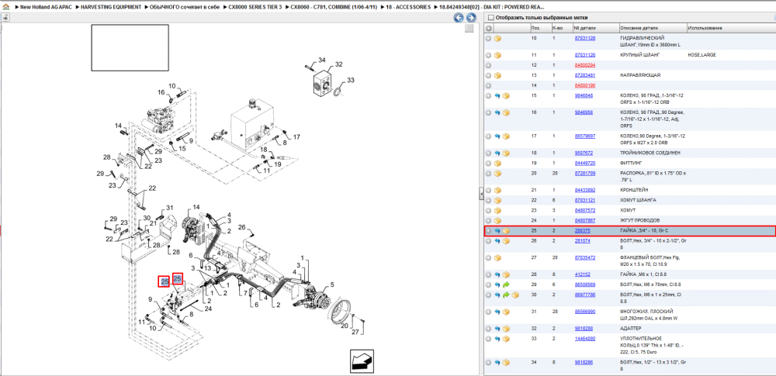Click the blue arrow in row 31
Screen dimensions: 776x376
click(x=497, y=312)
